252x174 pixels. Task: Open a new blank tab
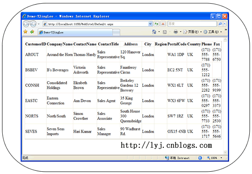(x=116, y=32)
